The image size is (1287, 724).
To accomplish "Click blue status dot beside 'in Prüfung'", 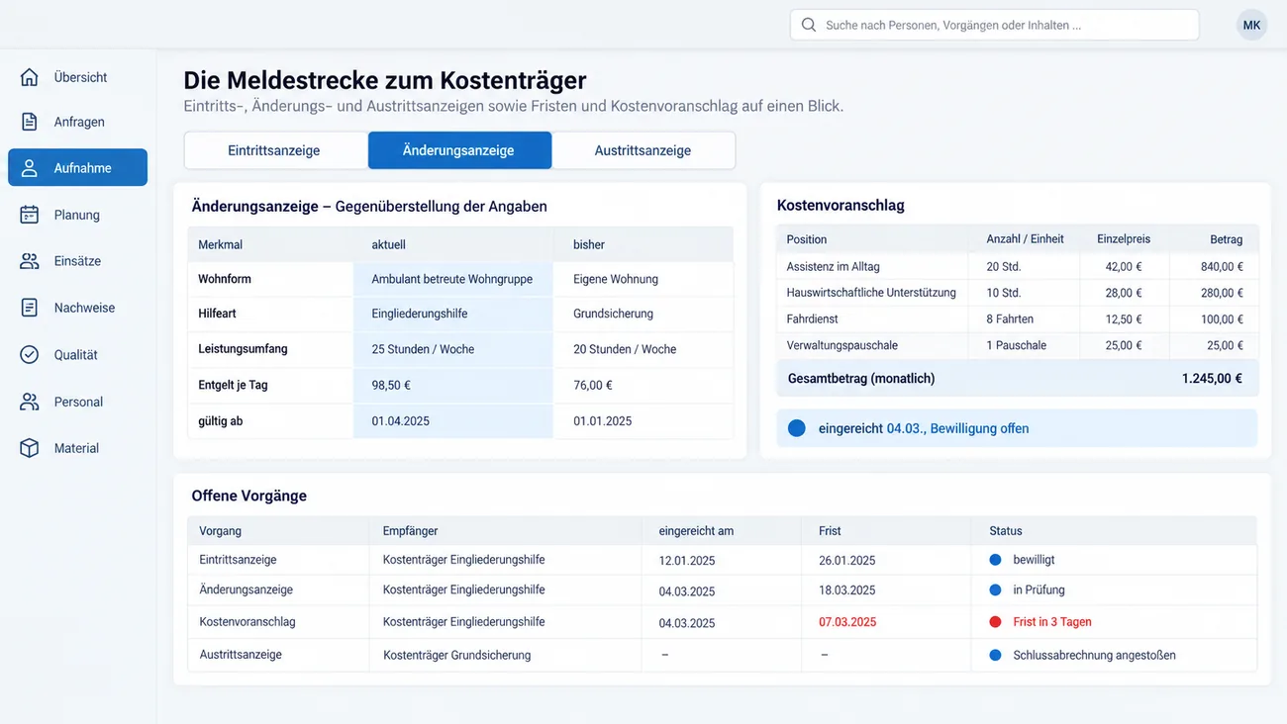I will [995, 589].
